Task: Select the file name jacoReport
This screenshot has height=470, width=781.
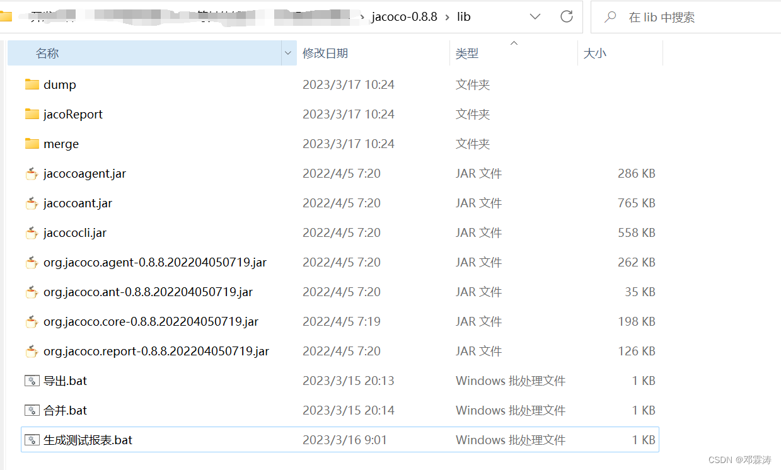Action: point(73,114)
